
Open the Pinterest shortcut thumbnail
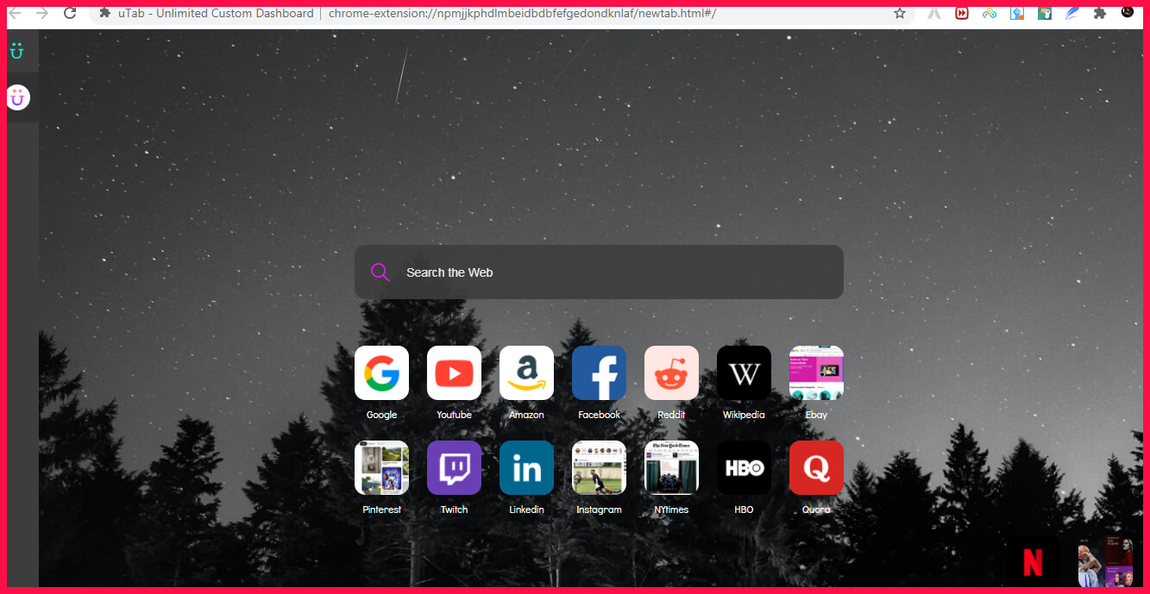(x=381, y=467)
